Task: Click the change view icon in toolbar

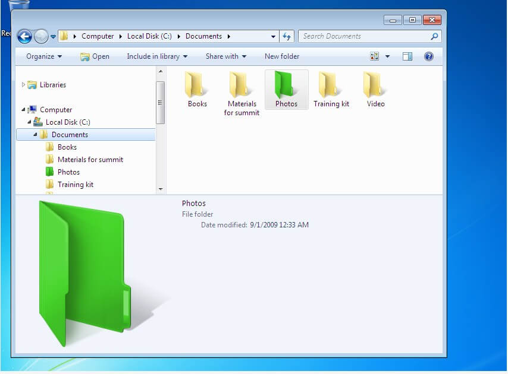Action: coord(375,56)
